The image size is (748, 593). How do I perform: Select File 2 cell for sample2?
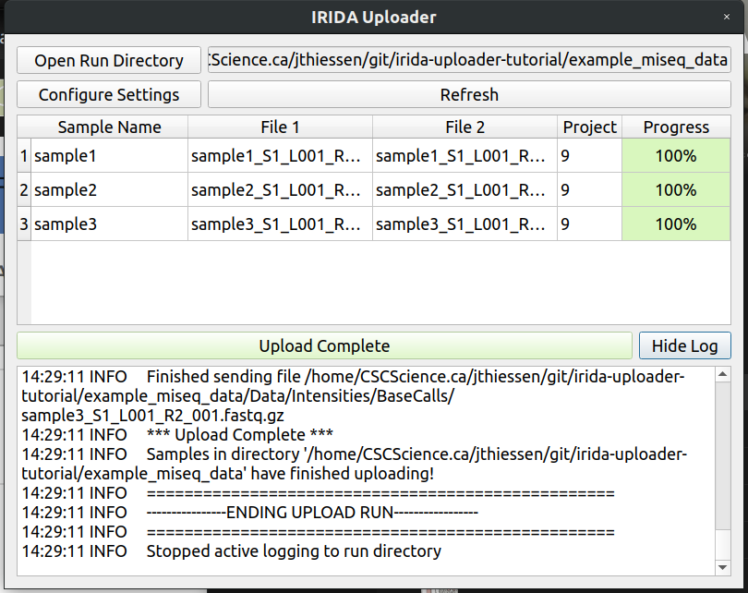[464, 190]
